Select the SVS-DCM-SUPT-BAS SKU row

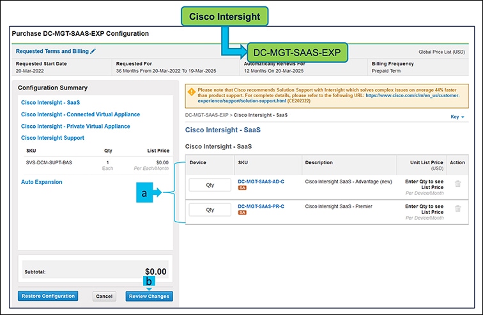coord(96,165)
